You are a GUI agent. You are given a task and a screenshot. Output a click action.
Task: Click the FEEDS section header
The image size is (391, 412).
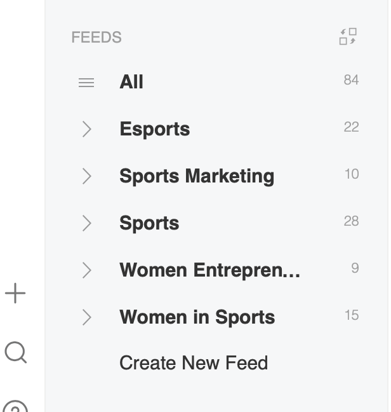click(96, 38)
